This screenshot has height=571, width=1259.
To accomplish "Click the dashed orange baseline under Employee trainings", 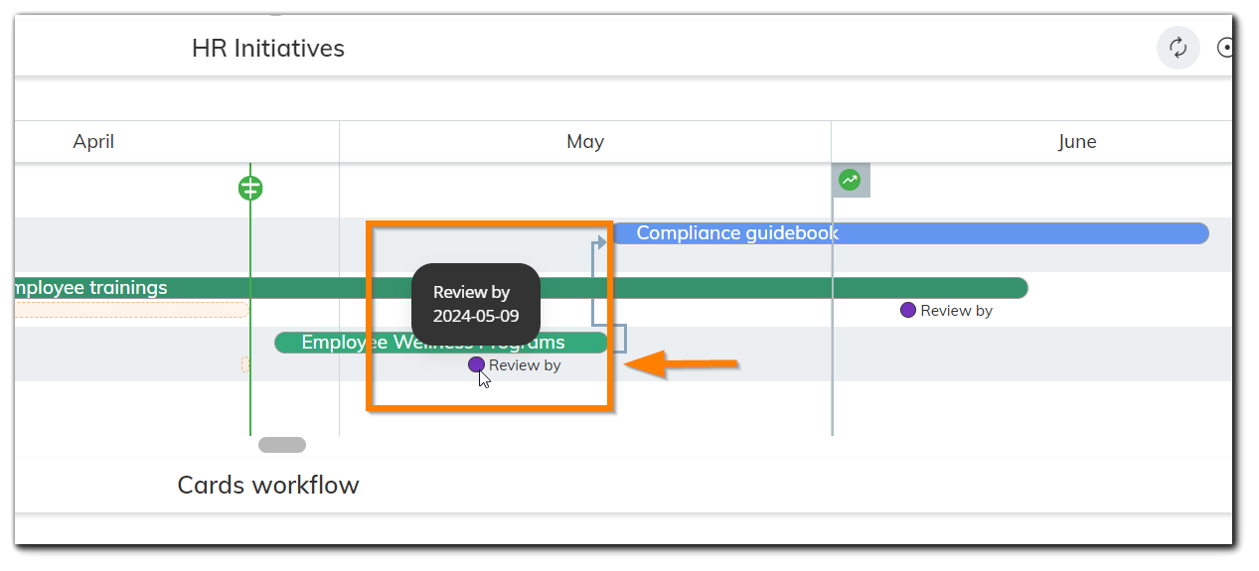I will [x=129, y=310].
